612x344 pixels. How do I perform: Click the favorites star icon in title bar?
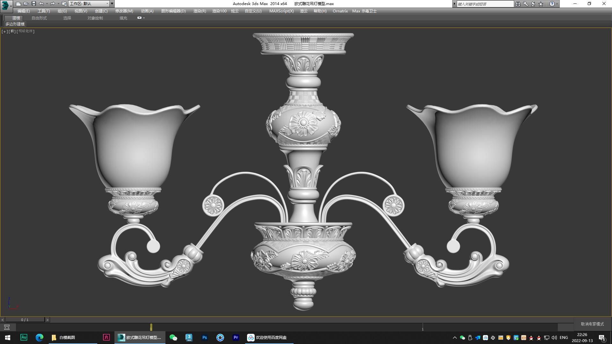point(540,4)
